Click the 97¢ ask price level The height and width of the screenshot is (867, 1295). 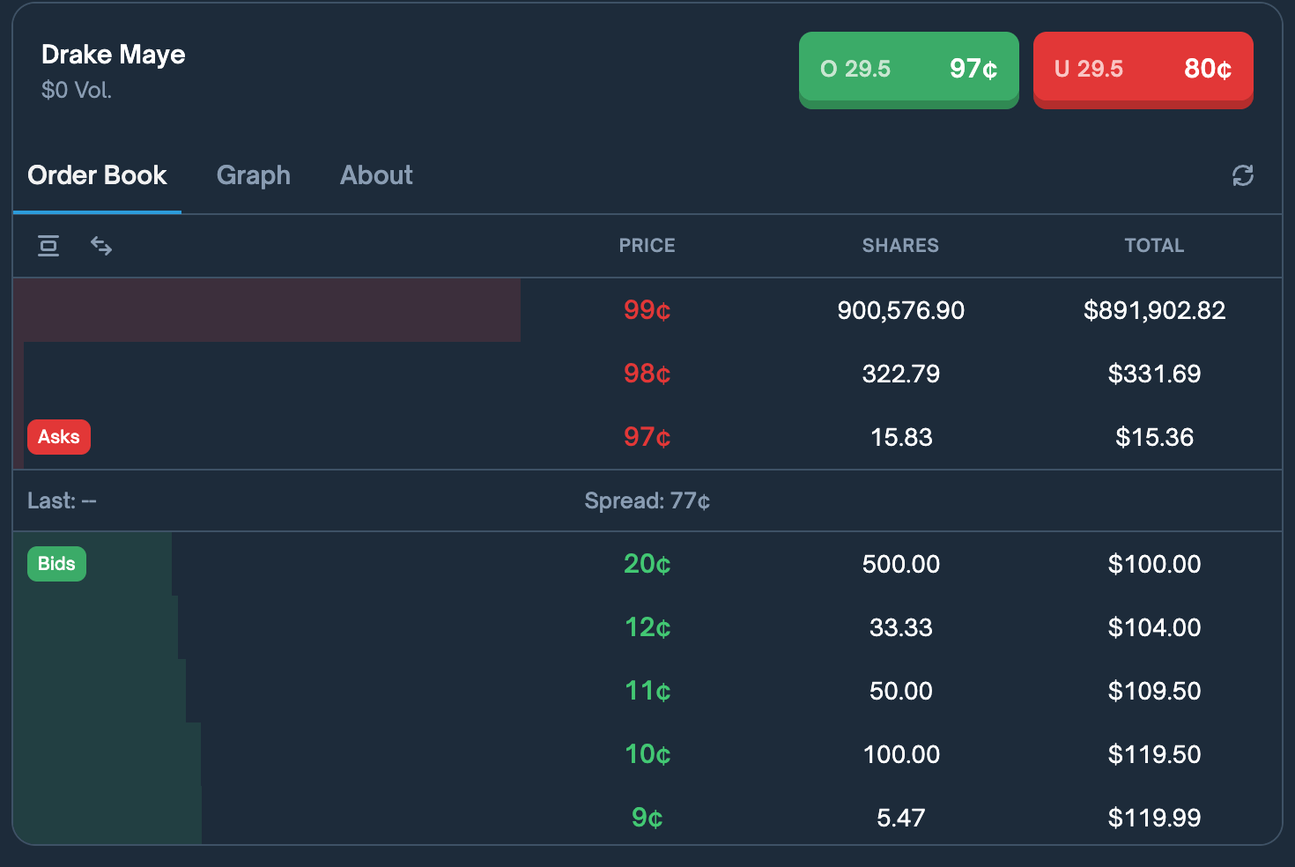(647, 437)
